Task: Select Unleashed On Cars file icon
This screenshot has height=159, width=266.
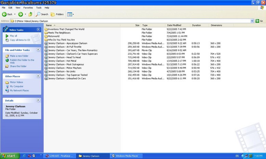Action: 46,79
